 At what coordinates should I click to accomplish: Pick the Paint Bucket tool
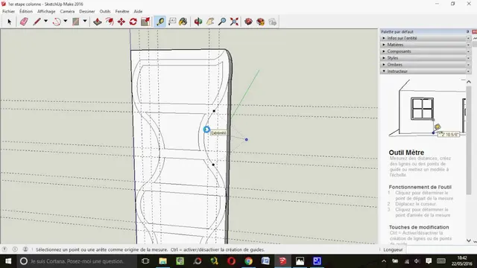[x=183, y=22]
